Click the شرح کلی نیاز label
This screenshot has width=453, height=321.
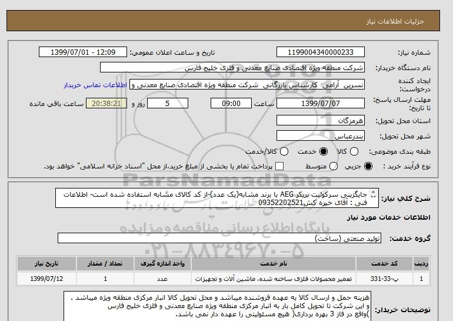tap(406, 198)
